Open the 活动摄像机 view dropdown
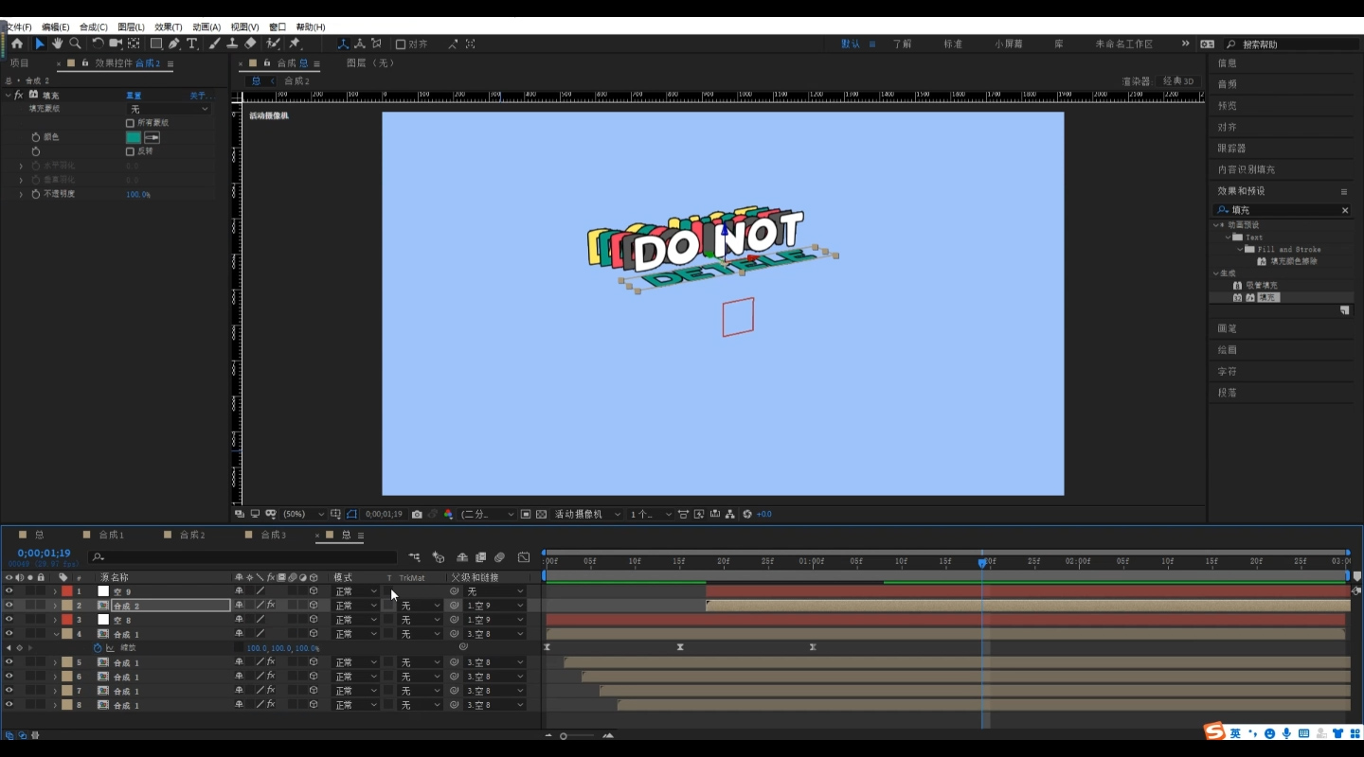 click(x=588, y=514)
